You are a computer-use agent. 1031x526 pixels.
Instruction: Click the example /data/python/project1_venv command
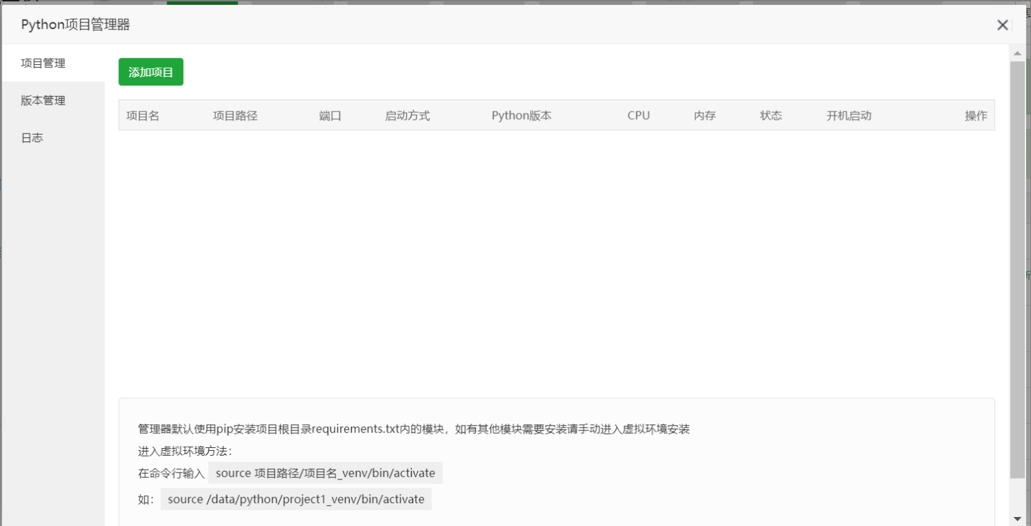[x=296, y=499]
